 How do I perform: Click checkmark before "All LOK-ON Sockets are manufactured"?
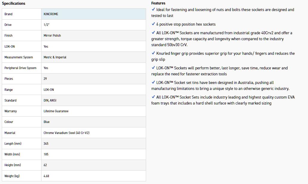click(x=153, y=33)
